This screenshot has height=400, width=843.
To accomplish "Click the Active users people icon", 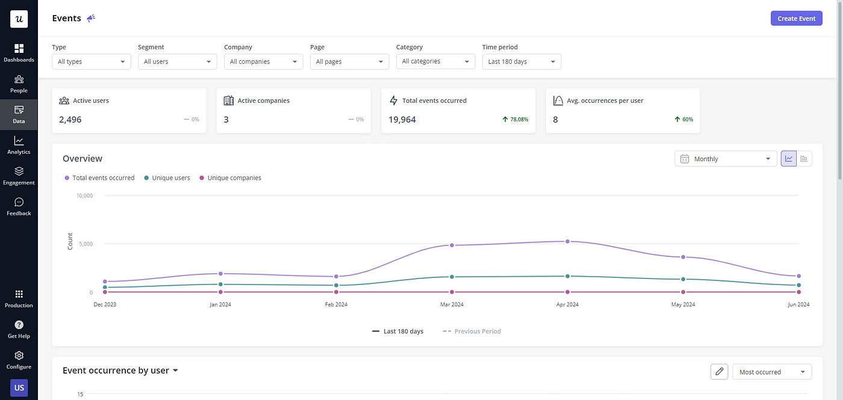I will pyautogui.click(x=64, y=100).
